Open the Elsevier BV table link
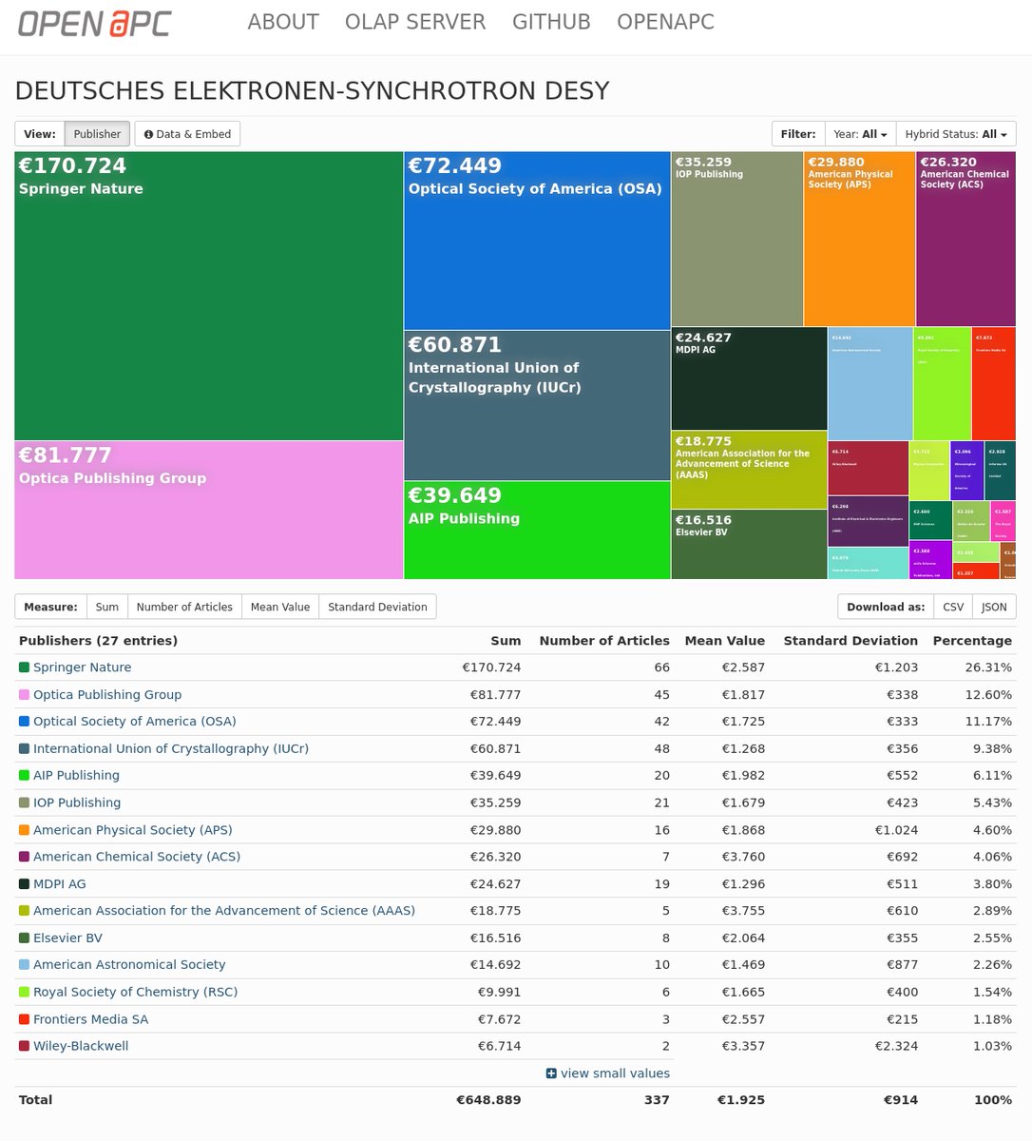The width and height of the screenshot is (1032, 1141). coord(67,938)
